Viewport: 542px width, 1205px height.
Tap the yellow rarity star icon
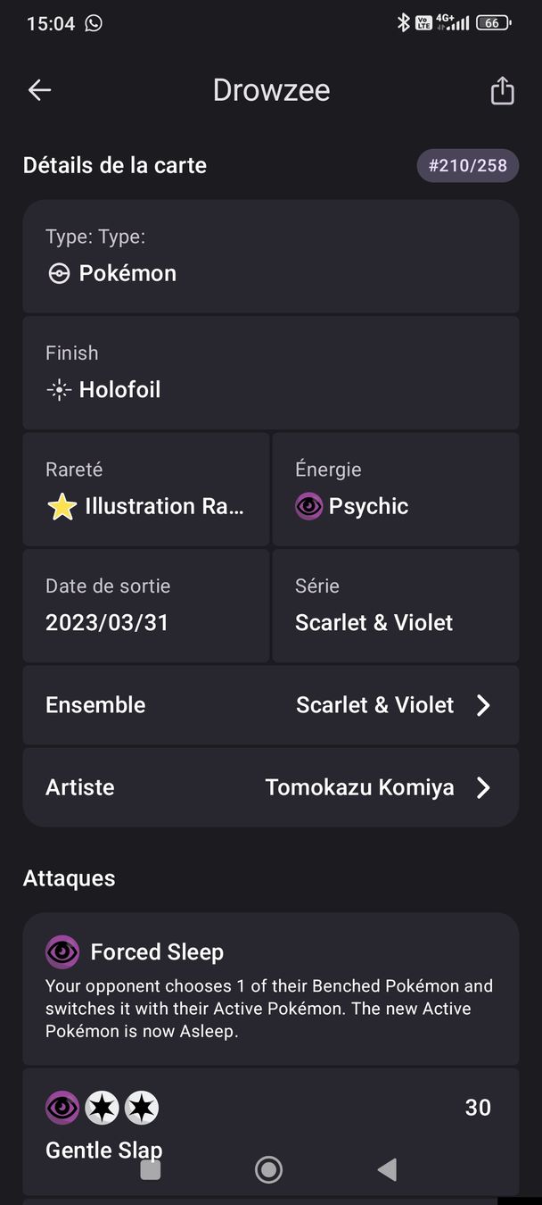point(61,507)
